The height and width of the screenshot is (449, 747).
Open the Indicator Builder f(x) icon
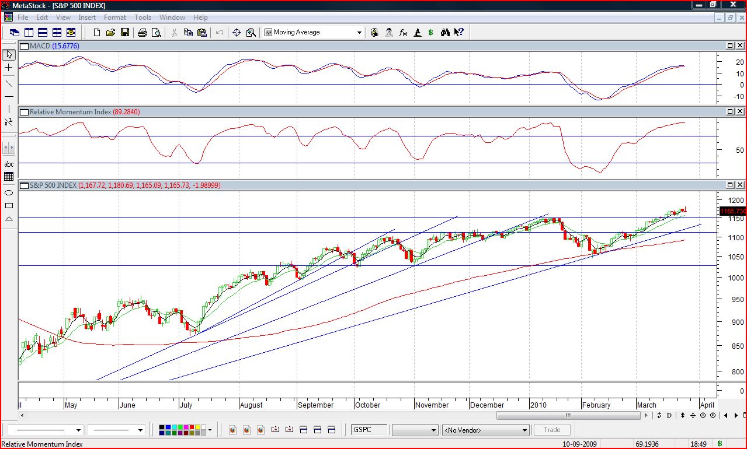tap(403, 33)
